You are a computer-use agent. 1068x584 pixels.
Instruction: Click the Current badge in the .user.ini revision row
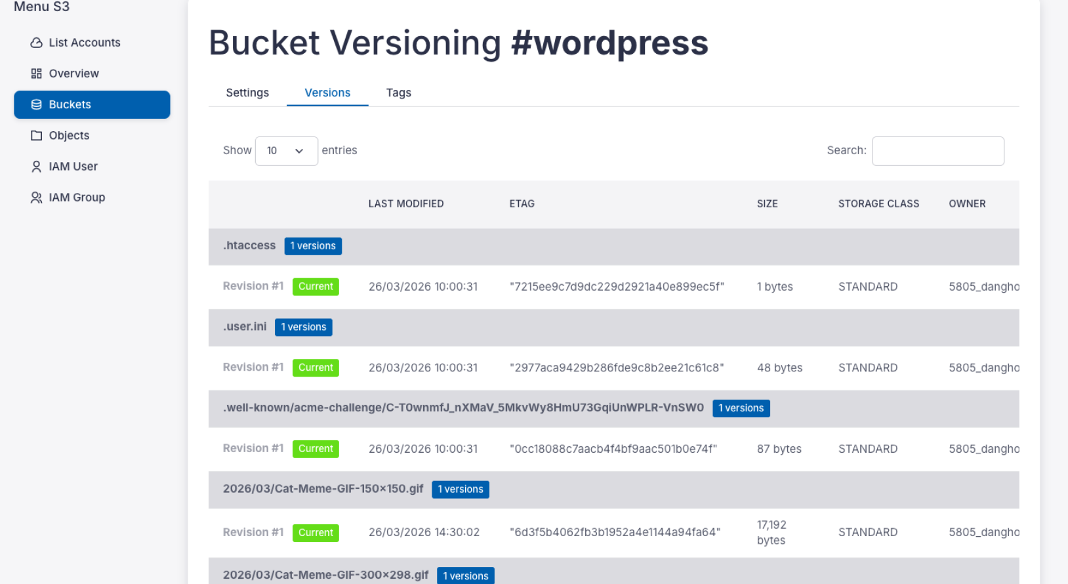coord(316,368)
